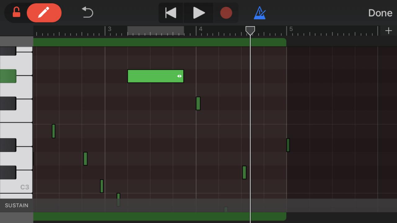Screen dimensions: 397x223
Task: Add section with the plus icon
Action: pyautogui.click(x=388, y=31)
